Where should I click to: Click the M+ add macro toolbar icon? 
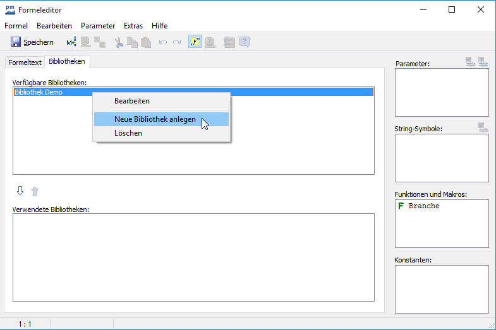coord(71,42)
